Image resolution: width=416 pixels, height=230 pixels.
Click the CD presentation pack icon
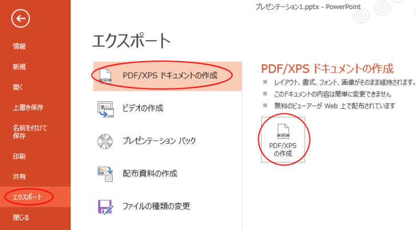point(105,141)
